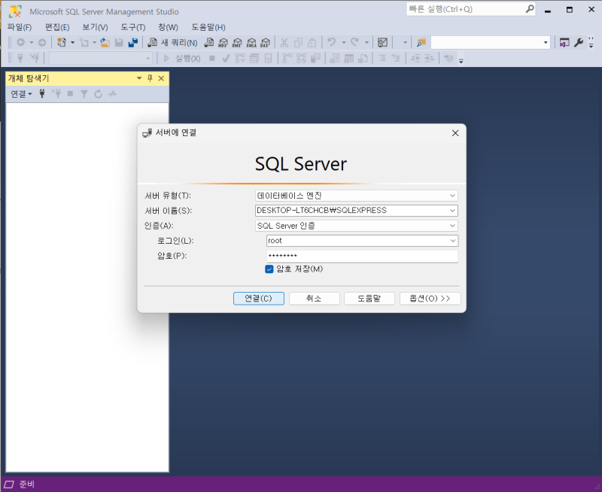602x492 pixels.
Task: Create a new MDX query
Action: [x=223, y=43]
